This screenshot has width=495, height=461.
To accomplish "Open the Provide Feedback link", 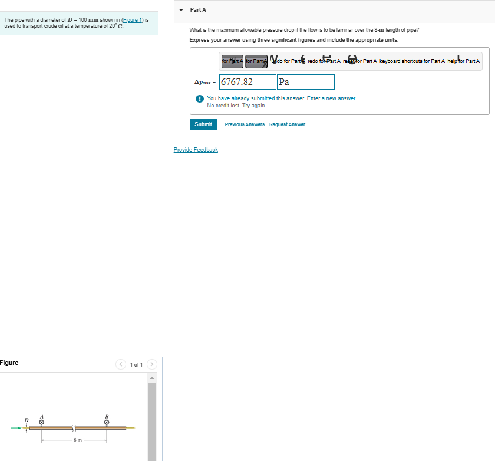I will [196, 150].
